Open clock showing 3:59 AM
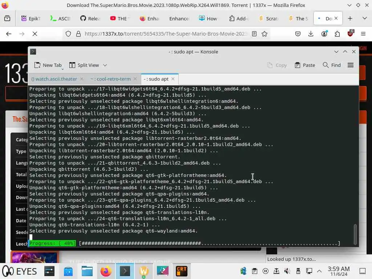The image size is (372, 279). tap(339, 271)
